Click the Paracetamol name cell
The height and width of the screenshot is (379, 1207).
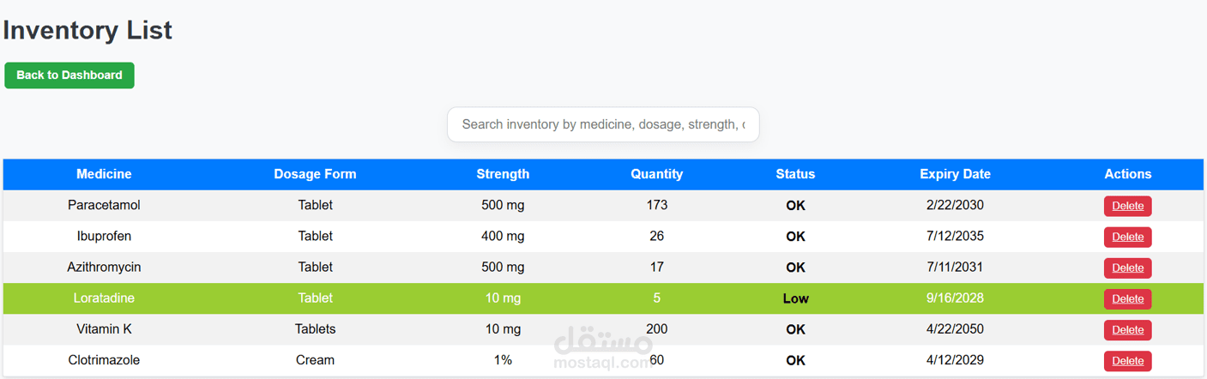pyautogui.click(x=104, y=205)
